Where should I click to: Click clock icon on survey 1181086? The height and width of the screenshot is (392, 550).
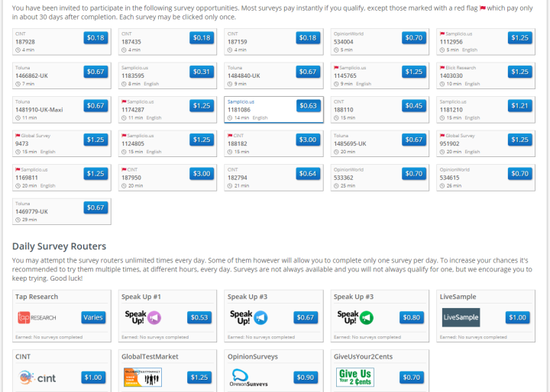(230, 118)
